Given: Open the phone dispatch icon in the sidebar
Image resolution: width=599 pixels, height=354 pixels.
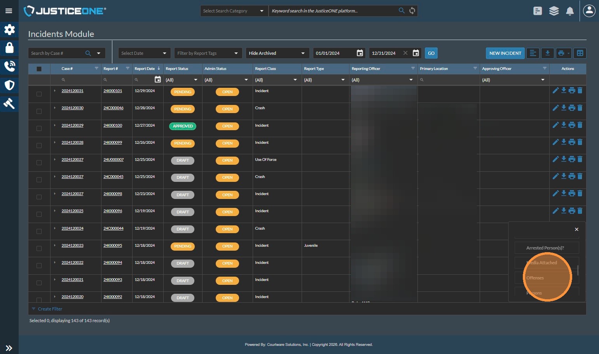Looking at the screenshot, I should pos(9,66).
